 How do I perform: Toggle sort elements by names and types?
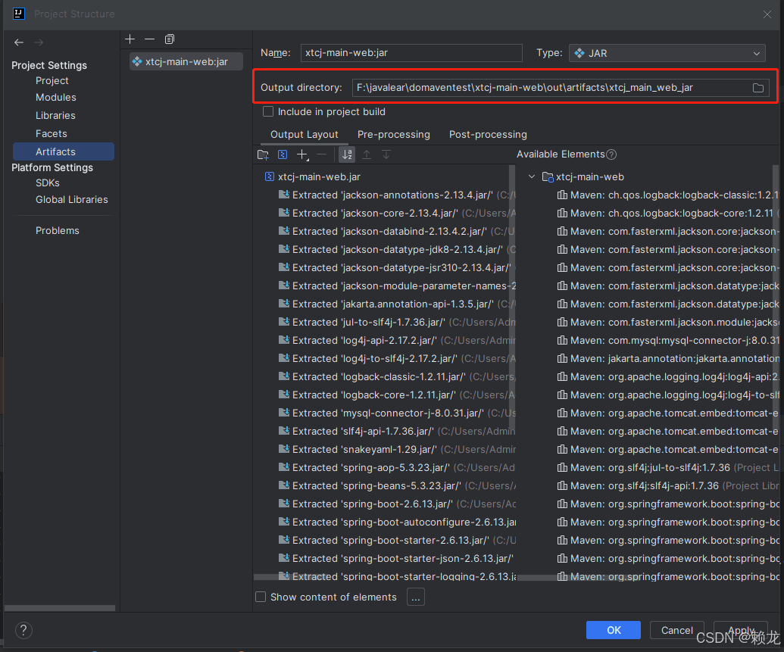[x=347, y=155]
